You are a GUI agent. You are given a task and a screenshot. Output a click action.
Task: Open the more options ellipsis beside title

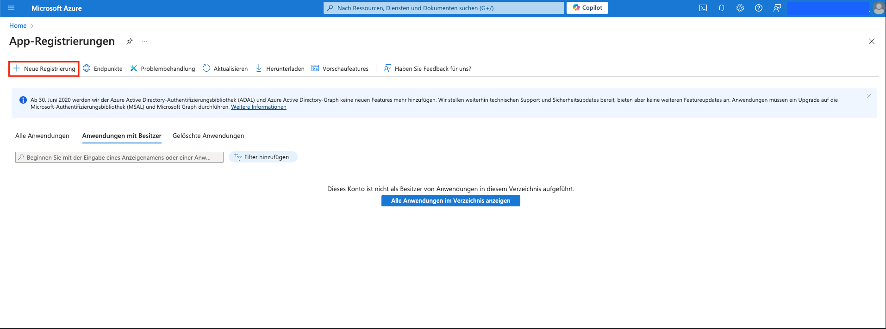click(x=144, y=41)
